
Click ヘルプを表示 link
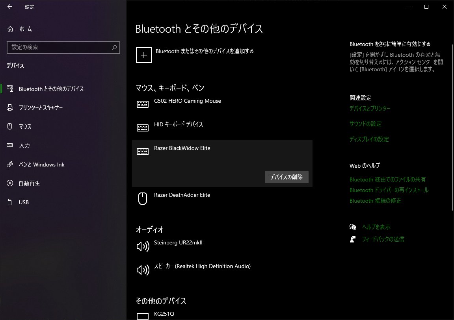click(x=376, y=227)
